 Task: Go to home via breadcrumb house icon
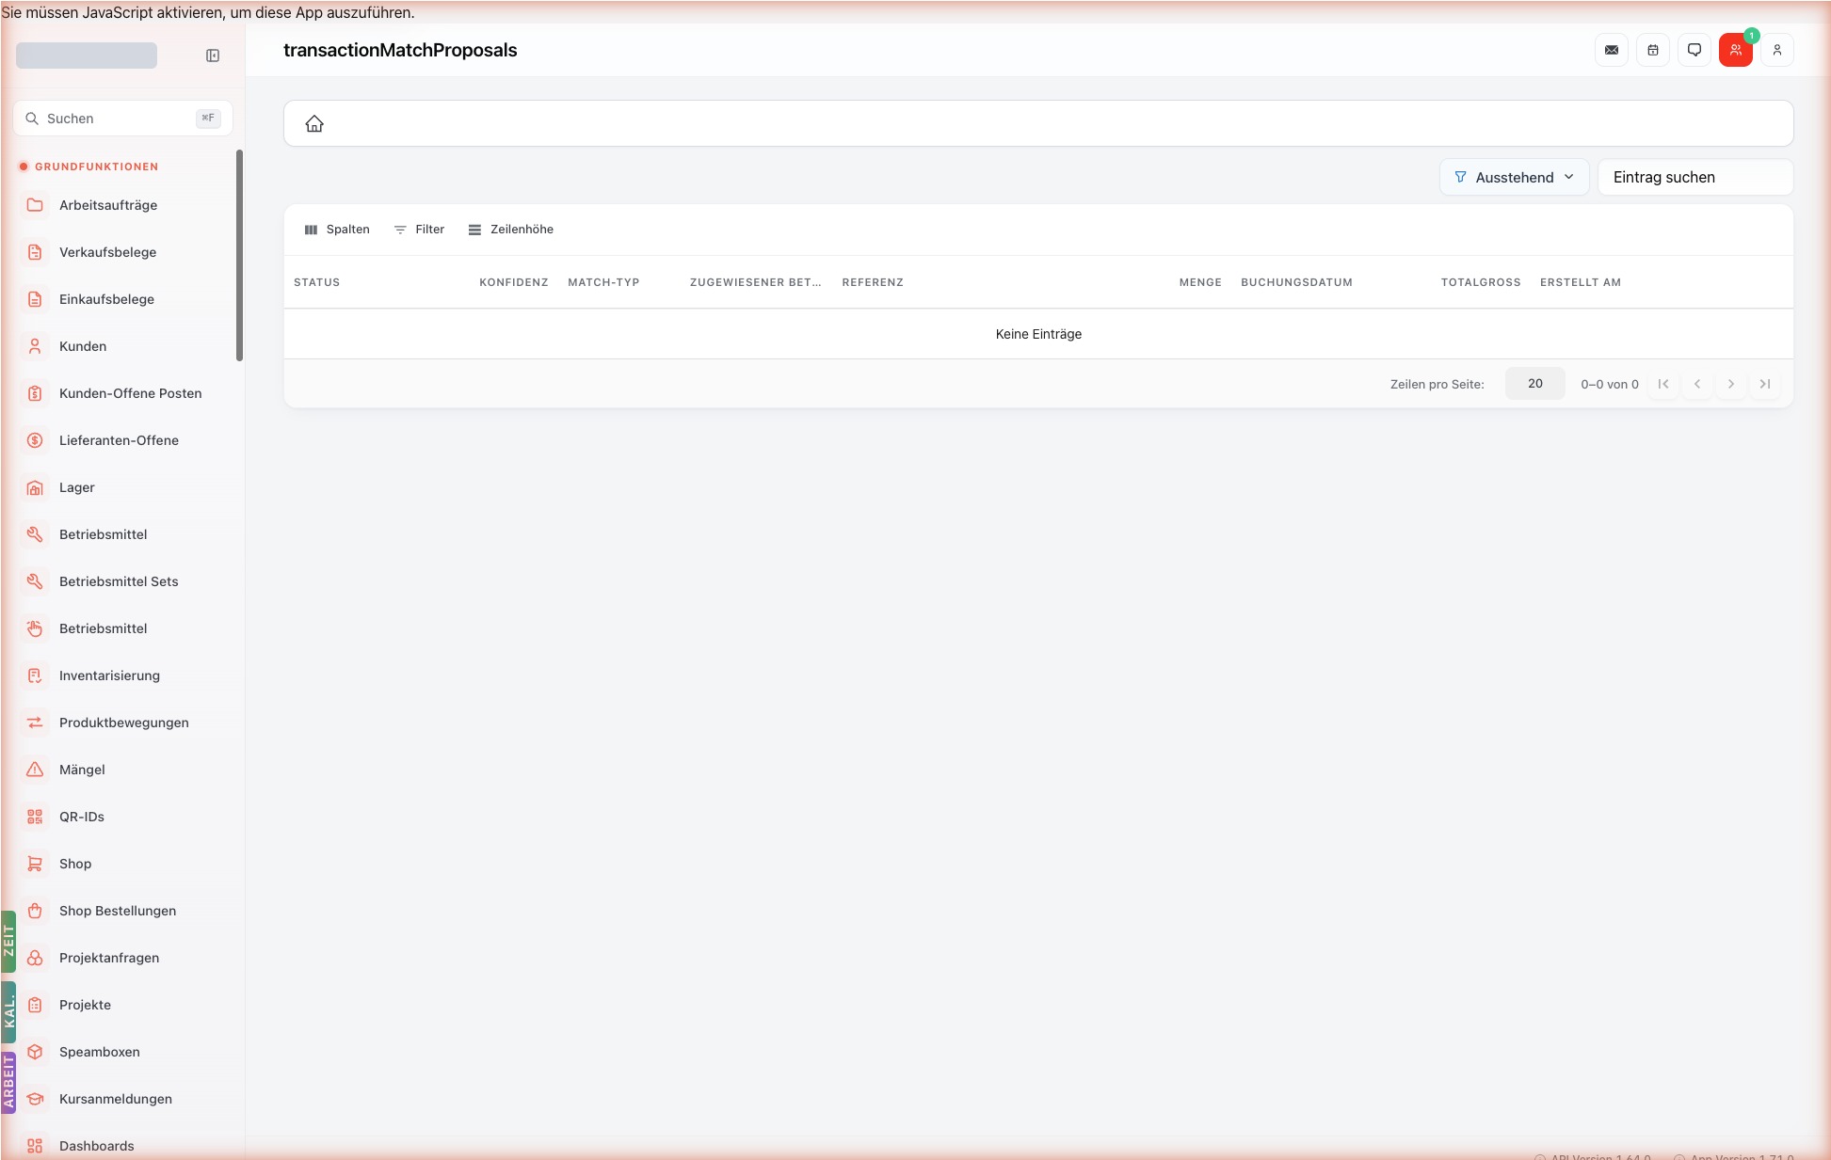314,123
